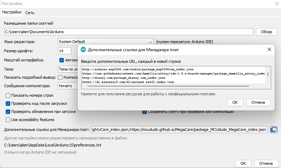
Task: Click into the sketchbook location path field
Action: point(128,32)
